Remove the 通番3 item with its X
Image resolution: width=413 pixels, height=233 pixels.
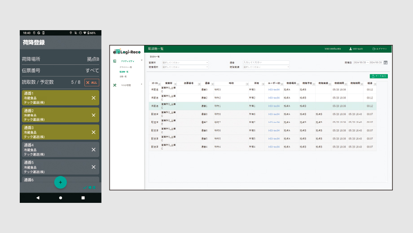[x=93, y=132]
